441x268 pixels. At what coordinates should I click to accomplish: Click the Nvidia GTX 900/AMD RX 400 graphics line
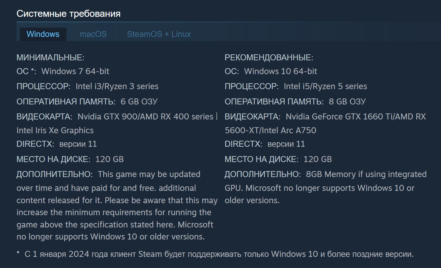[x=117, y=123]
